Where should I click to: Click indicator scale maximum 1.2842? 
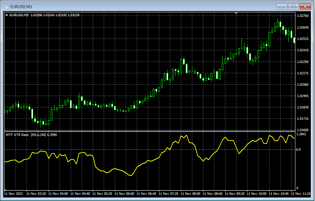point(301,134)
